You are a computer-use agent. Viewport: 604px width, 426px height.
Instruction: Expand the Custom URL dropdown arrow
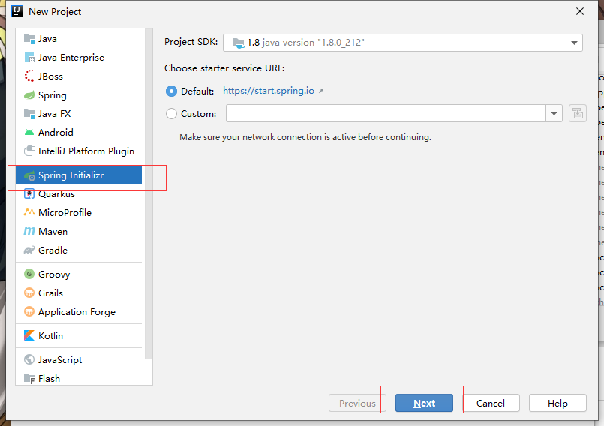click(554, 114)
